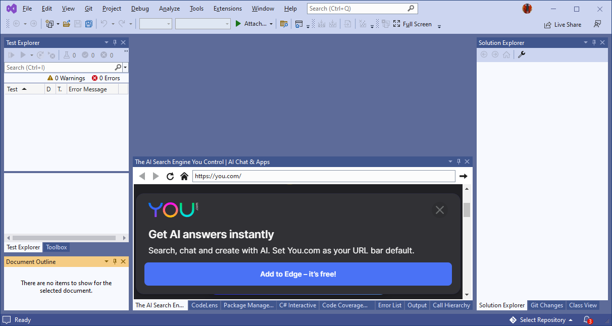The height and width of the screenshot is (326, 612).
Task: Pin the Test Explorer panel
Action: pyautogui.click(x=115, y=42)
